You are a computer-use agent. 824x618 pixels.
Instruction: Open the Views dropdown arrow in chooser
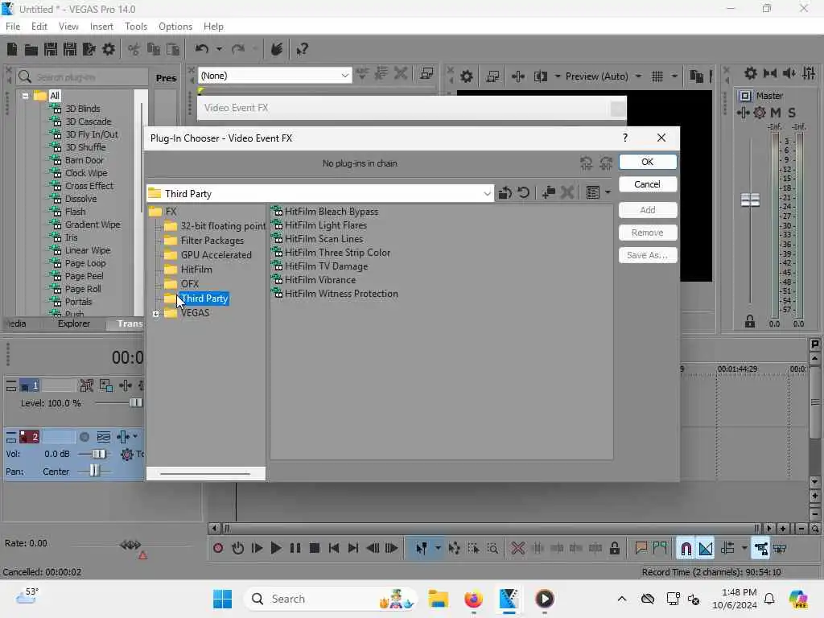tap(608, 193)
